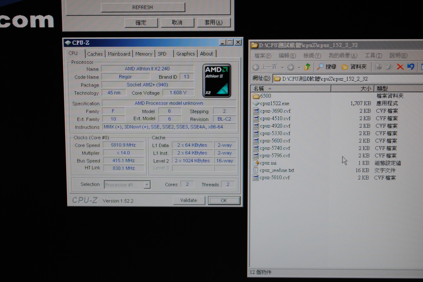Click the REFRESH button
Viewport: 423px width, 282px height.
pyautogui.click(x=143, y=7)
